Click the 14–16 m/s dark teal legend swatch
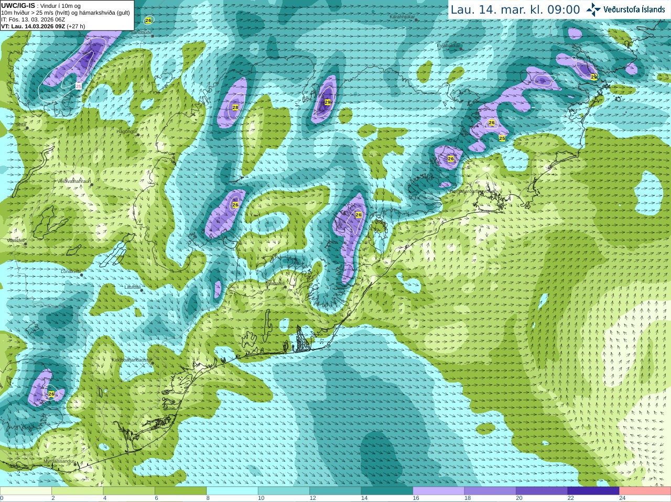The image size is (671, 502). tap(387, 491)
